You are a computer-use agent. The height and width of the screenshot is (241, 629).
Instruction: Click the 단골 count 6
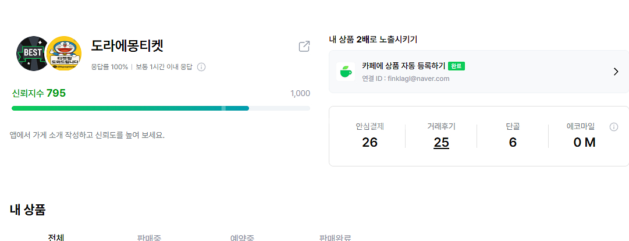click(513, 142)
